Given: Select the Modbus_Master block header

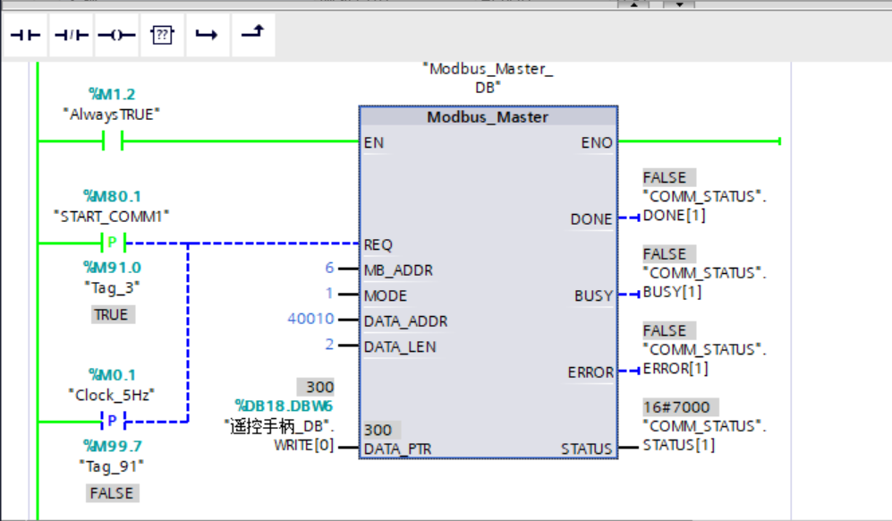Looking at the screenshot, I should coord(488,117).
